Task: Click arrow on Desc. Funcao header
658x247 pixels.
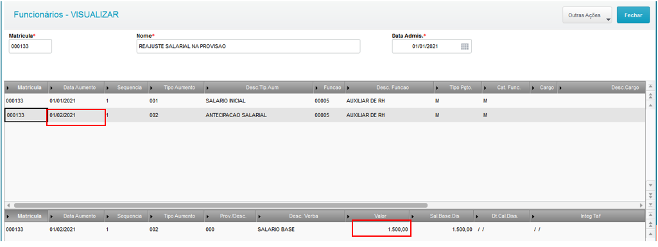Action: point(349,88)
